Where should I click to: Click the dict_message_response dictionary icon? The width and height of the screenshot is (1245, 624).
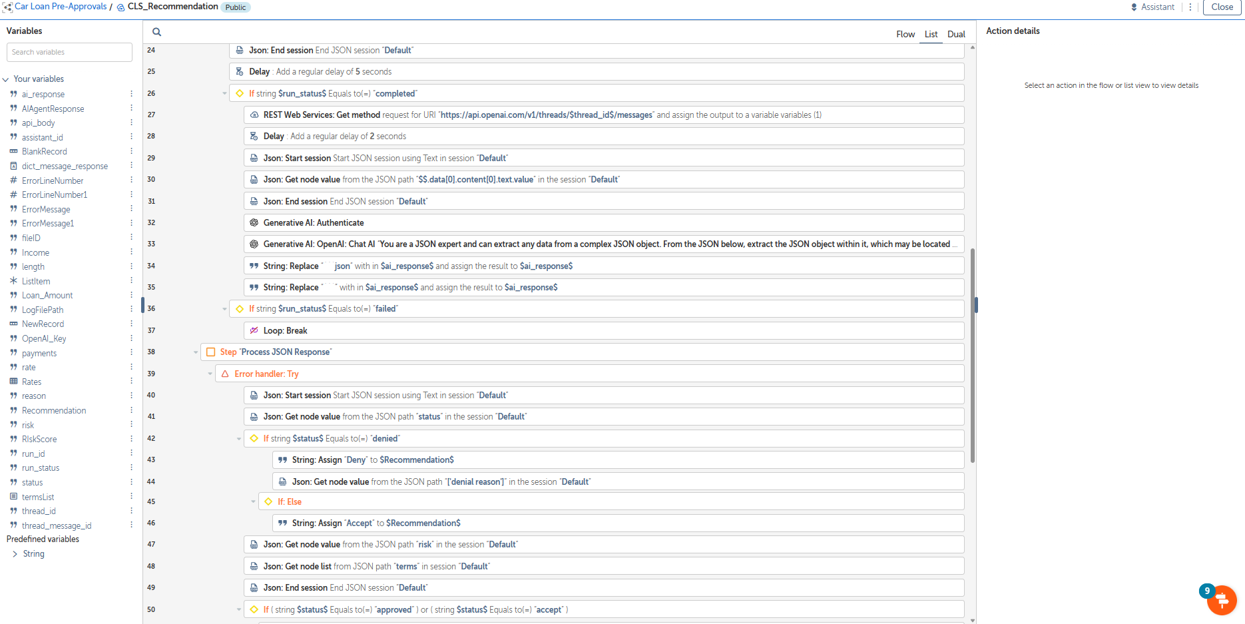click(x=13, y=166)
